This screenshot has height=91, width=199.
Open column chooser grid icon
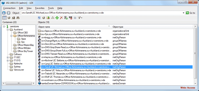[x=75, y=18]
